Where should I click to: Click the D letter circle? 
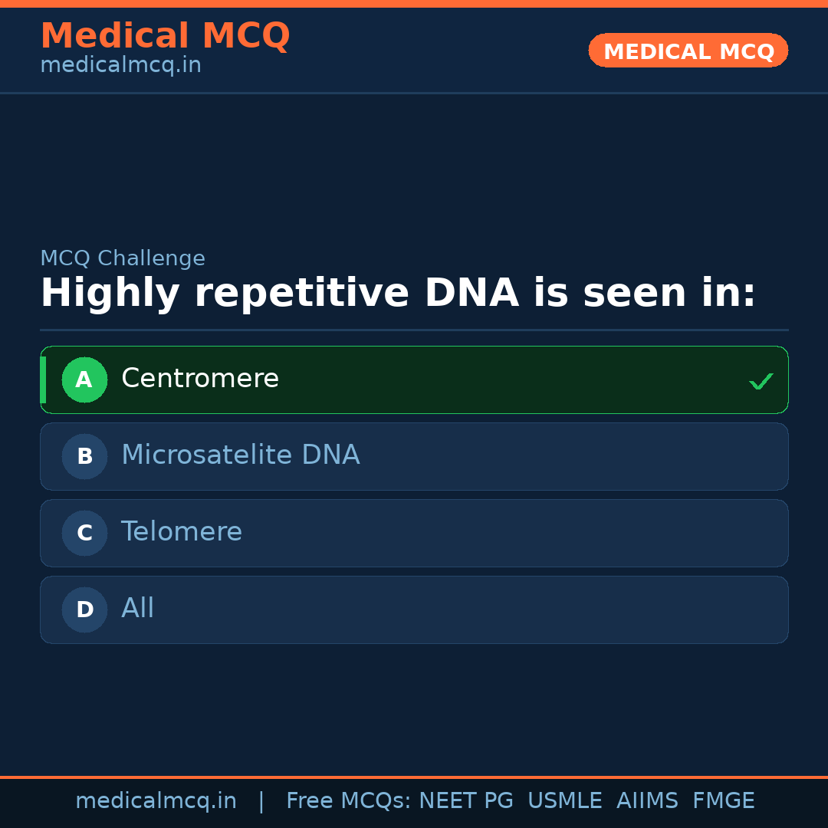coord(84,609)
